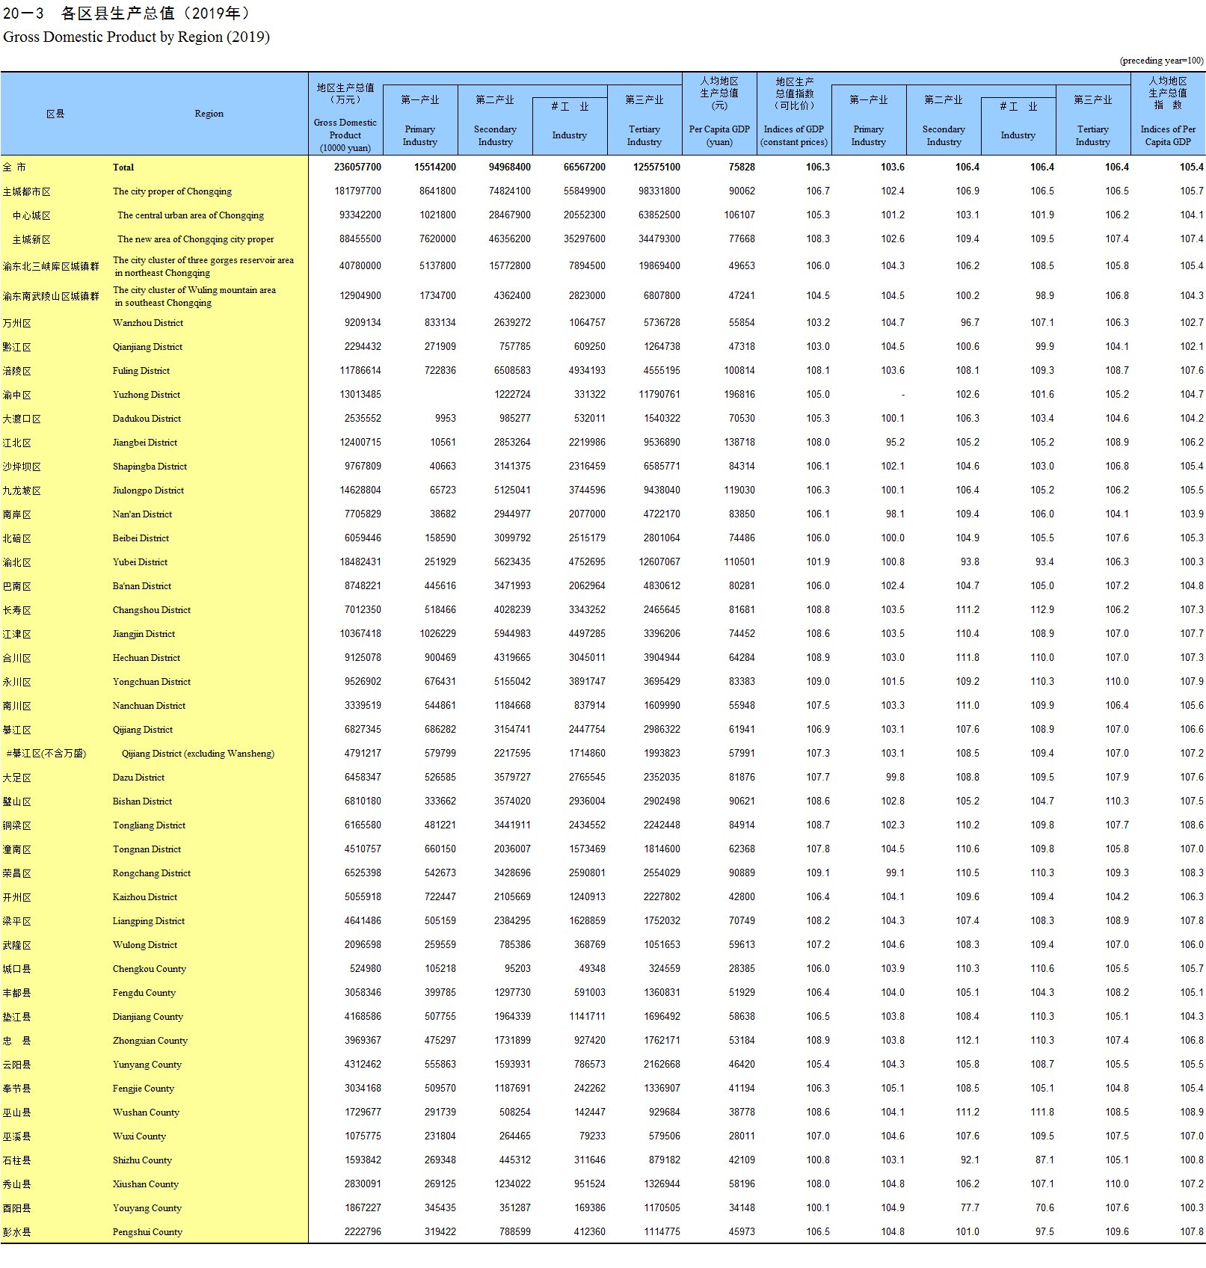Viewport: 1206px width, 1268px height.
Task: Click 'Shizhu County' row label
Action: click(x=142, y=1160)
